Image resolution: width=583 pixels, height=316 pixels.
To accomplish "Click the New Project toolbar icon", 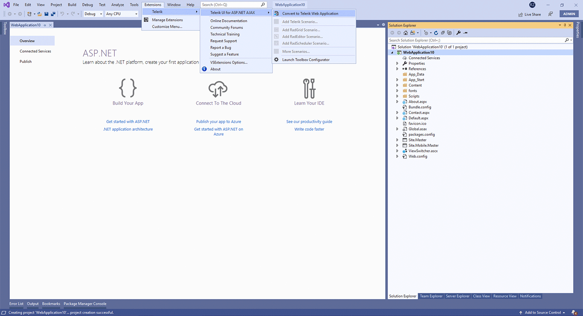I will 29,13.
